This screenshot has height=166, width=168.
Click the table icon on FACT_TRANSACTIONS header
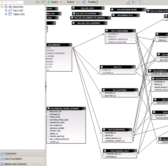point(104,130)
